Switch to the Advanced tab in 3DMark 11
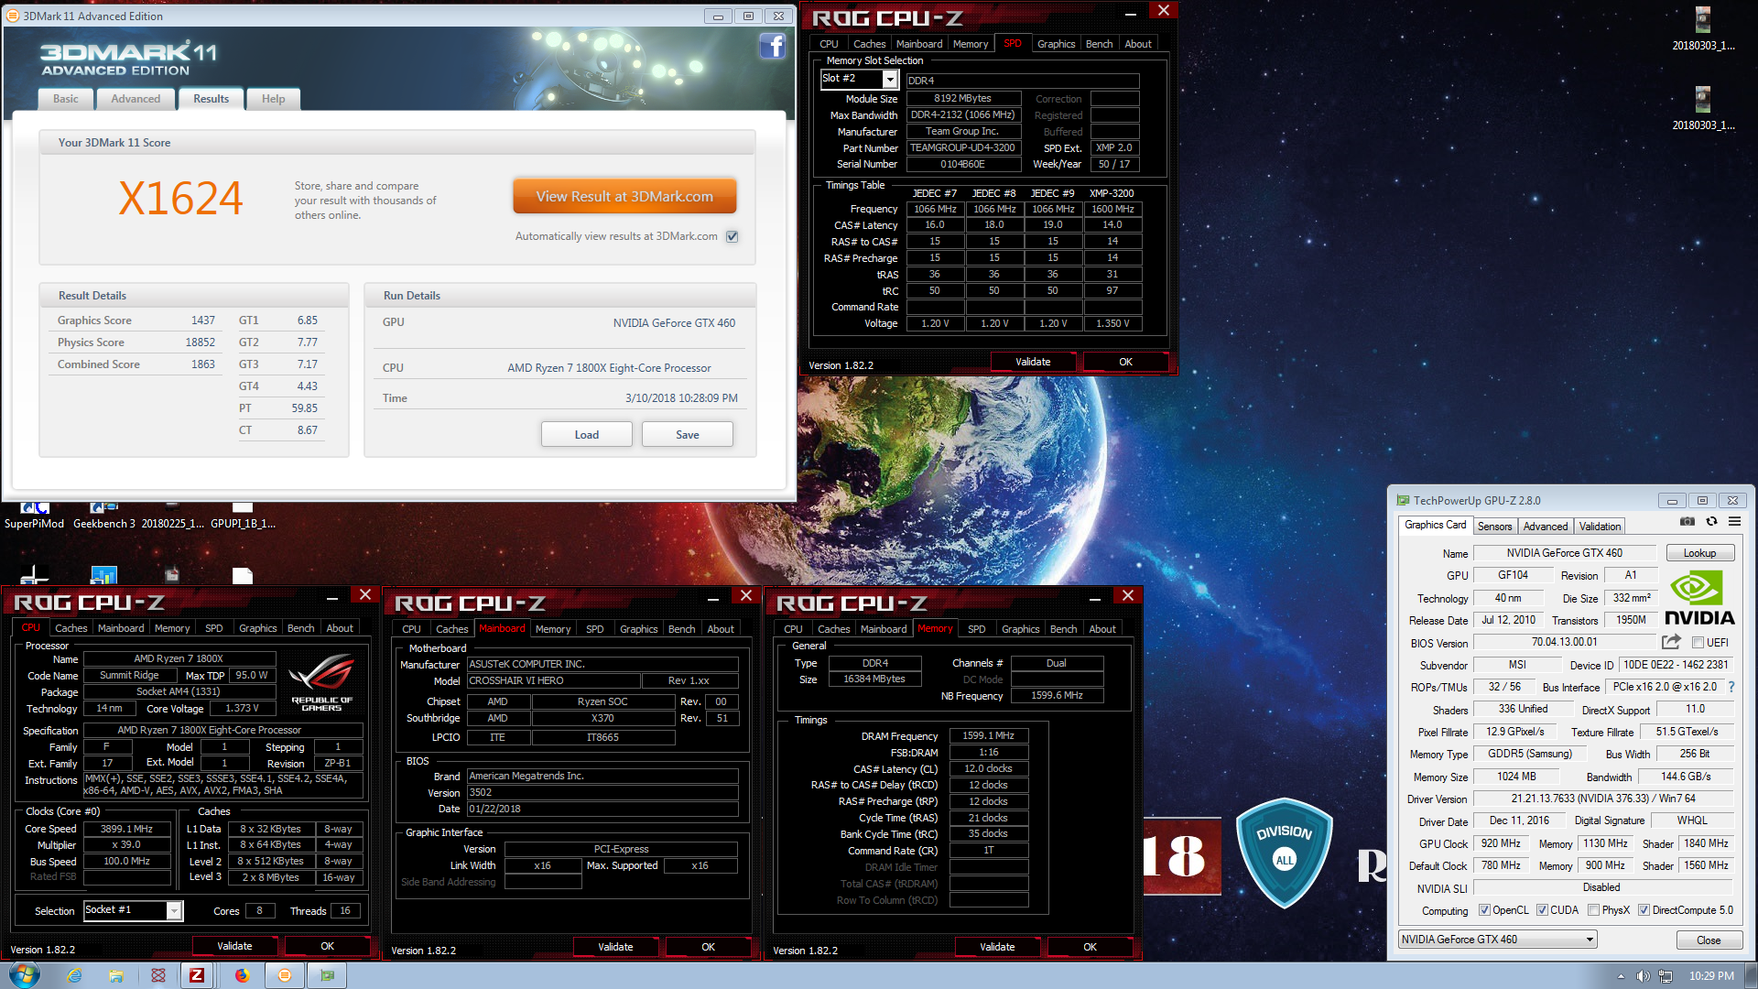The image size is (1758, 989). pyautogui.click(x=136, y=99)
